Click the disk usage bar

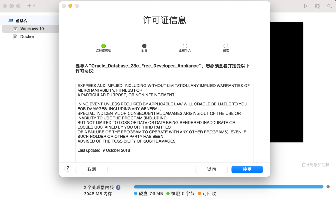pos(229,187)
